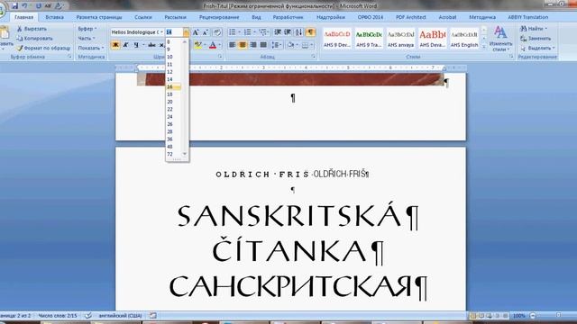Select font size 16 in the list
This screenshot has height=324, width=577.
tap(173, 86)
